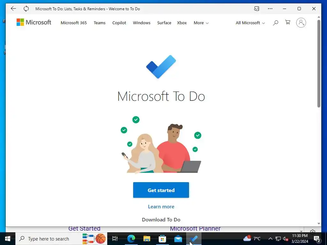Click the basketball search highlight icon

[x=101, y=239]
